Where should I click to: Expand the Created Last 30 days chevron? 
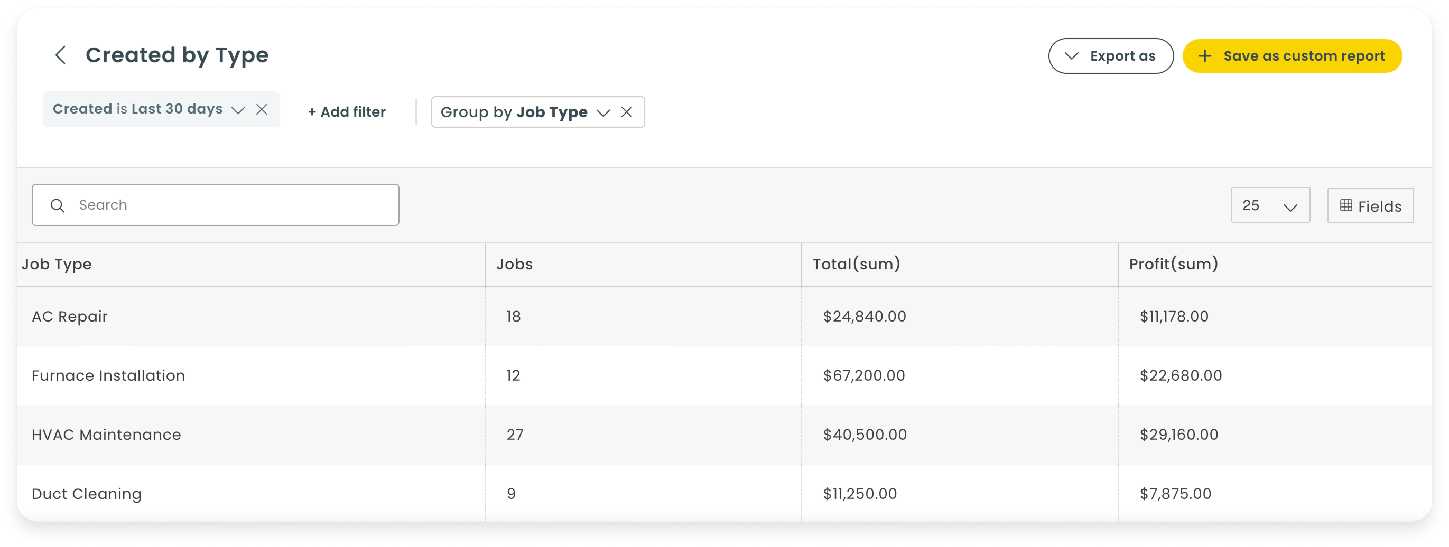[238, 110]
